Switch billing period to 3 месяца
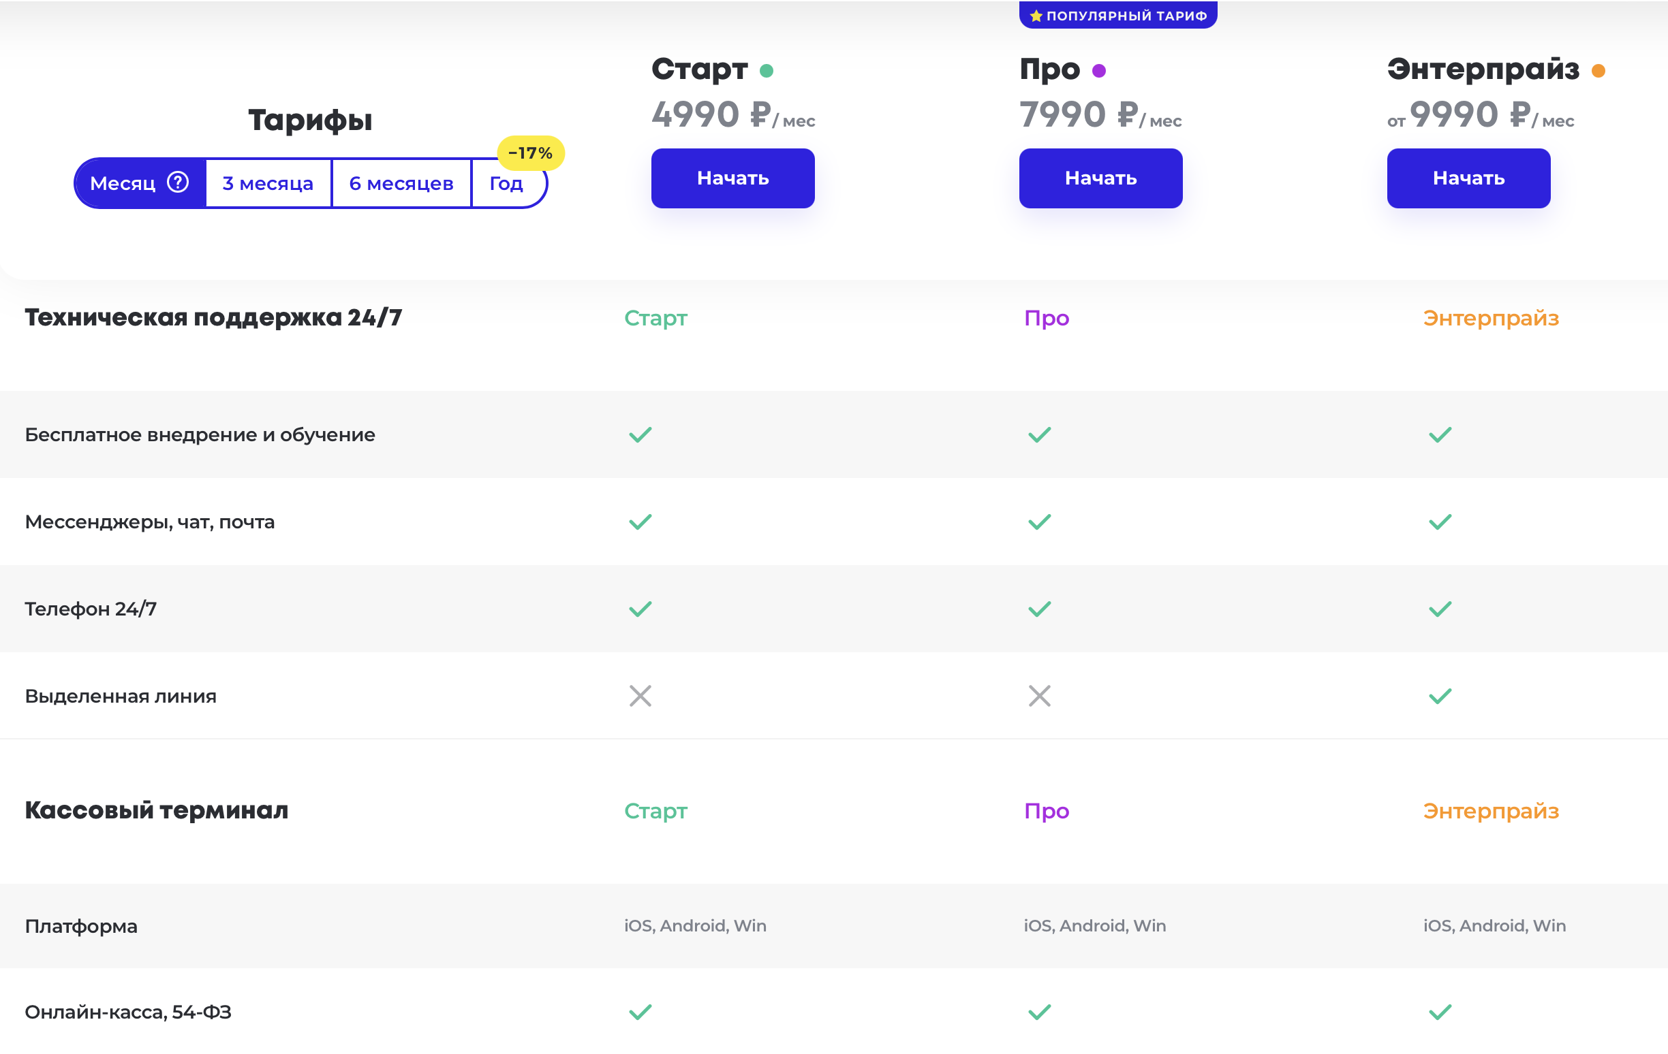Screen dimensions: 1668x1054 (x=268, y=183)
